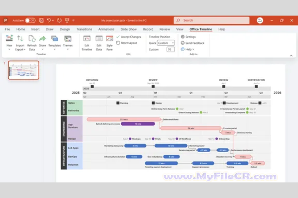The image size is (298, 198).
Task: Click the Custom position value field
Action: pyautogui.click(x=171, y=49)
